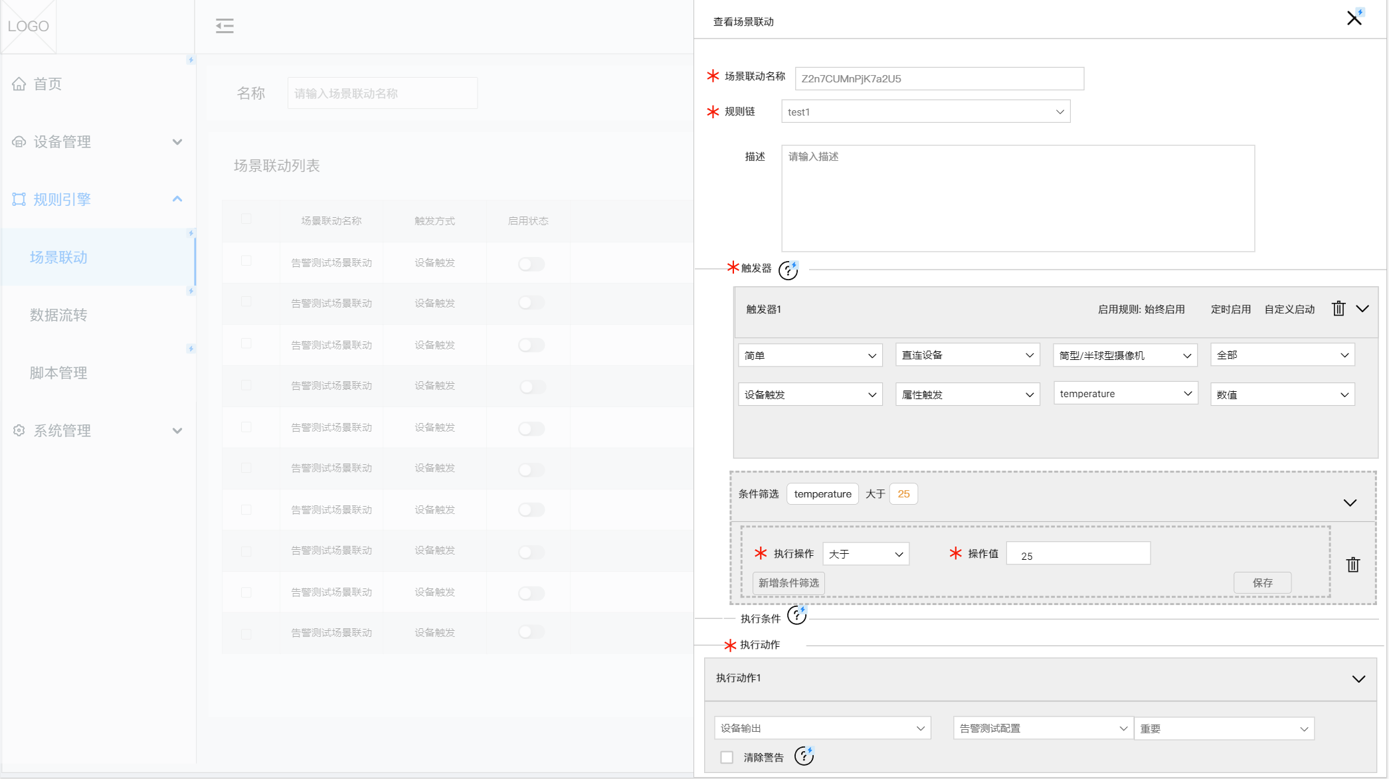The height and width of the screenshot is (779, 1389).
Task: Check the second 告警测试场景联动 row checkbox
Action: tap(246, 302)
